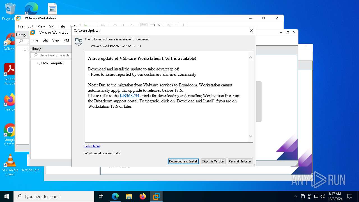Close the third VMware window behind
The width and height of the screenshot is (359, 202).
point(306,47)
